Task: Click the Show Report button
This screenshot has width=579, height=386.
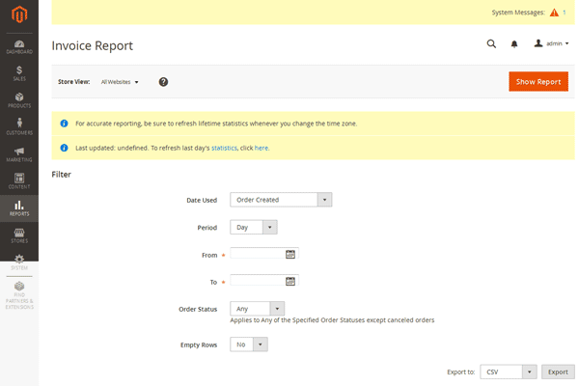Action: [x=538, y=82]
